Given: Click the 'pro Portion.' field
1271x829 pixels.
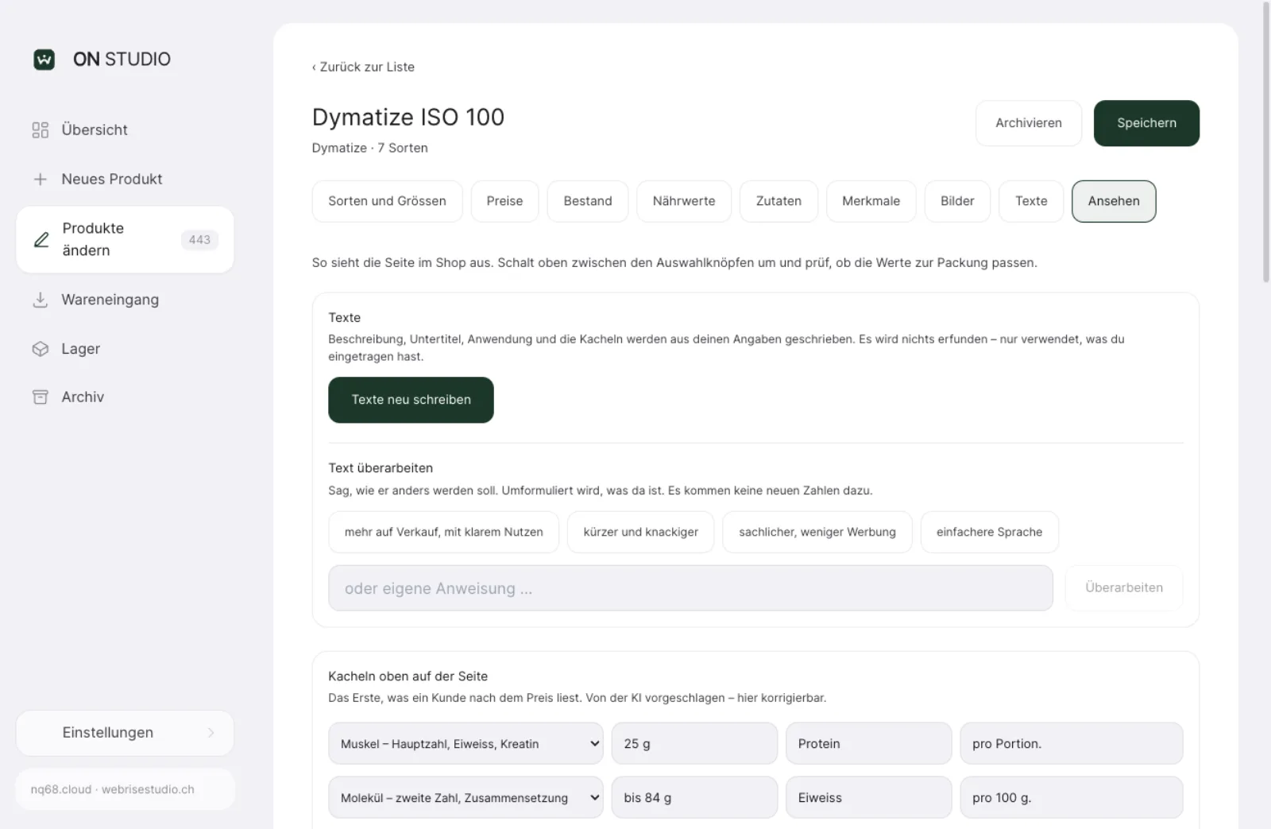Looking at the screenshot, I should pyautogui.click(x=1072, y=743).
